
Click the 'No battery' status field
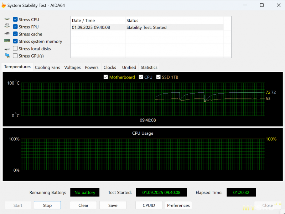85,192
